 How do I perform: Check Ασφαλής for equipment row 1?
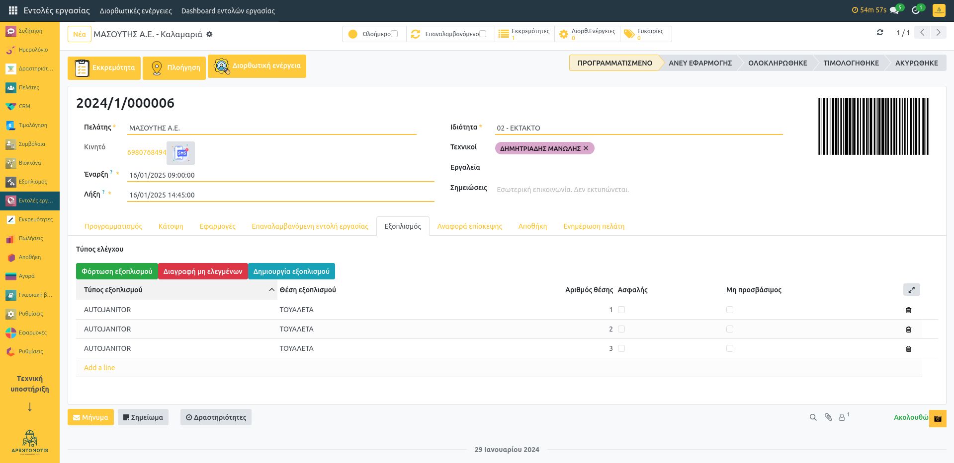point(621,310)
